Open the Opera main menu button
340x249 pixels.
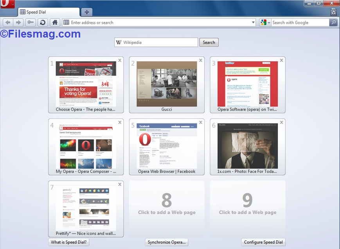pos(7,4)
